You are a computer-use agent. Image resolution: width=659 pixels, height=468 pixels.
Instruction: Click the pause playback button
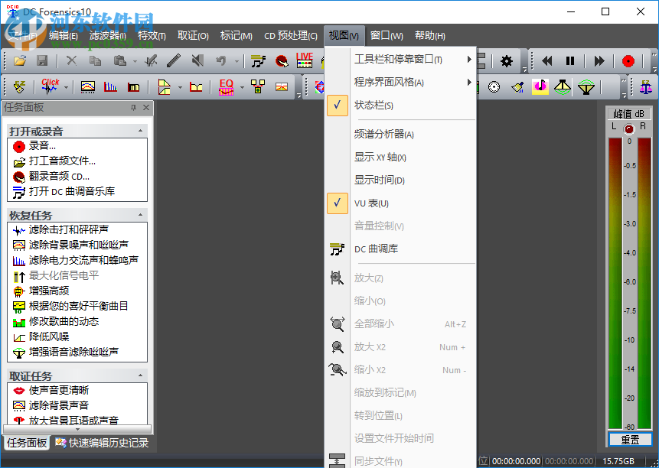pyautogui.click(x=570, y=61)
